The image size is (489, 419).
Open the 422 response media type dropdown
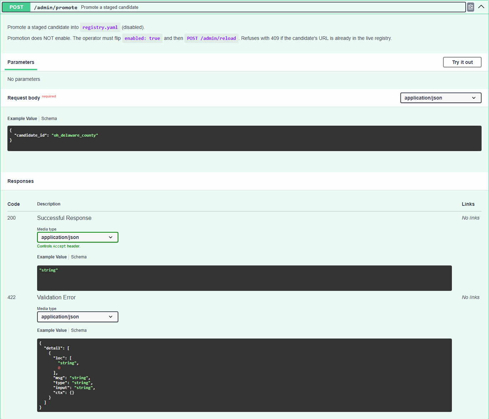[77, 317]
